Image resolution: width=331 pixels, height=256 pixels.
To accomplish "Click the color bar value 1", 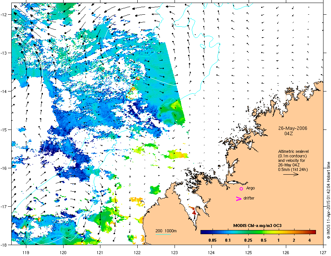I will point(279,240).
